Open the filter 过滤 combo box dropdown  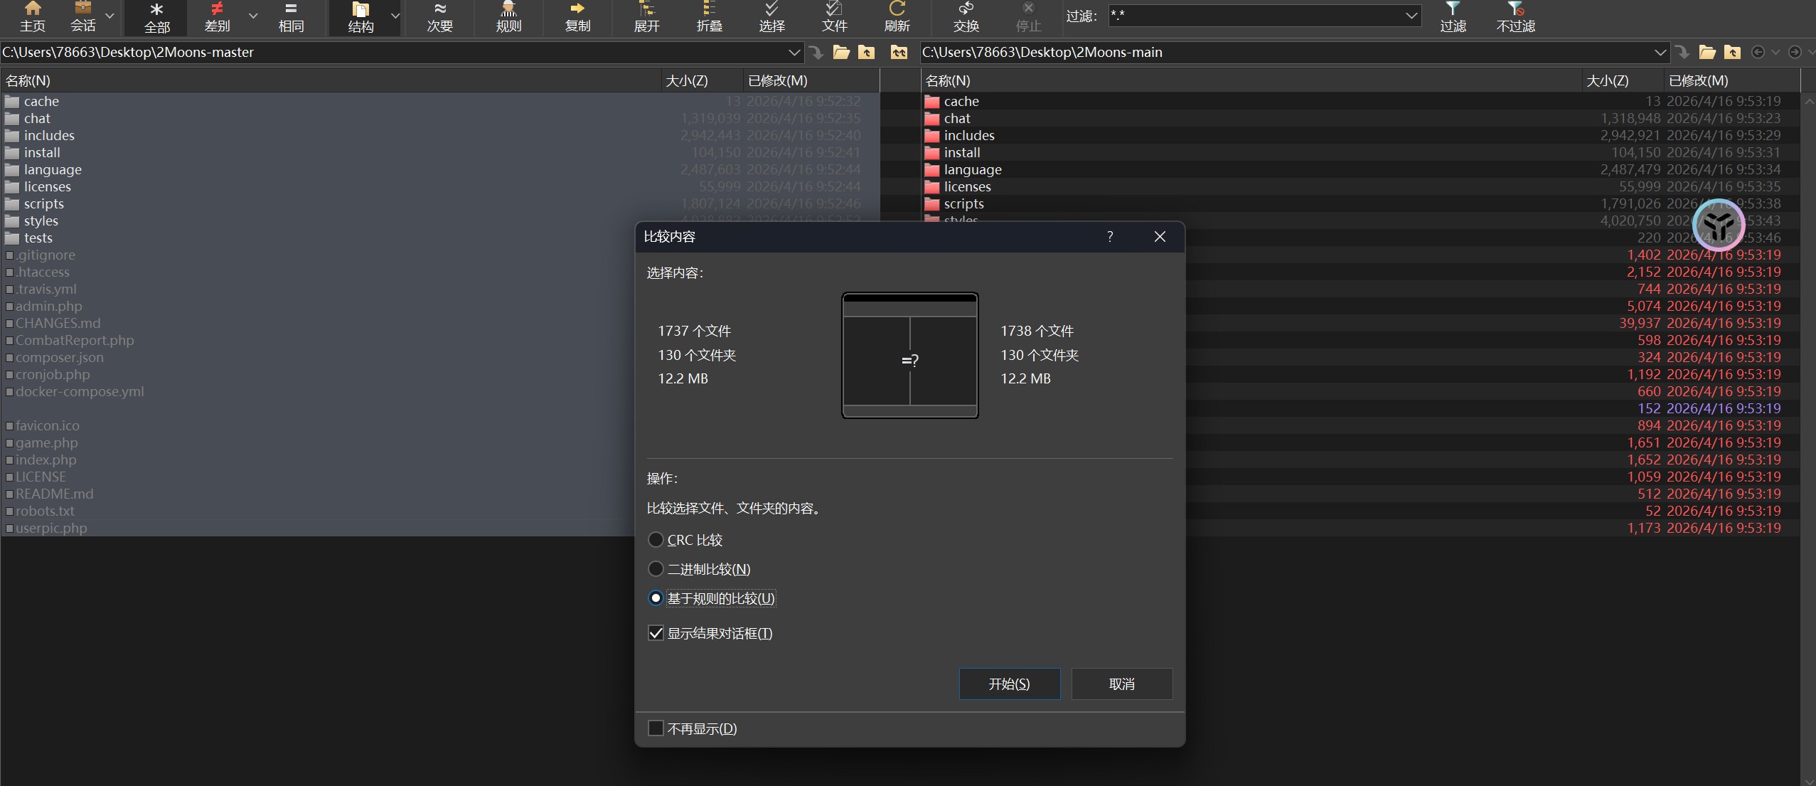(x=1411, y=16)
